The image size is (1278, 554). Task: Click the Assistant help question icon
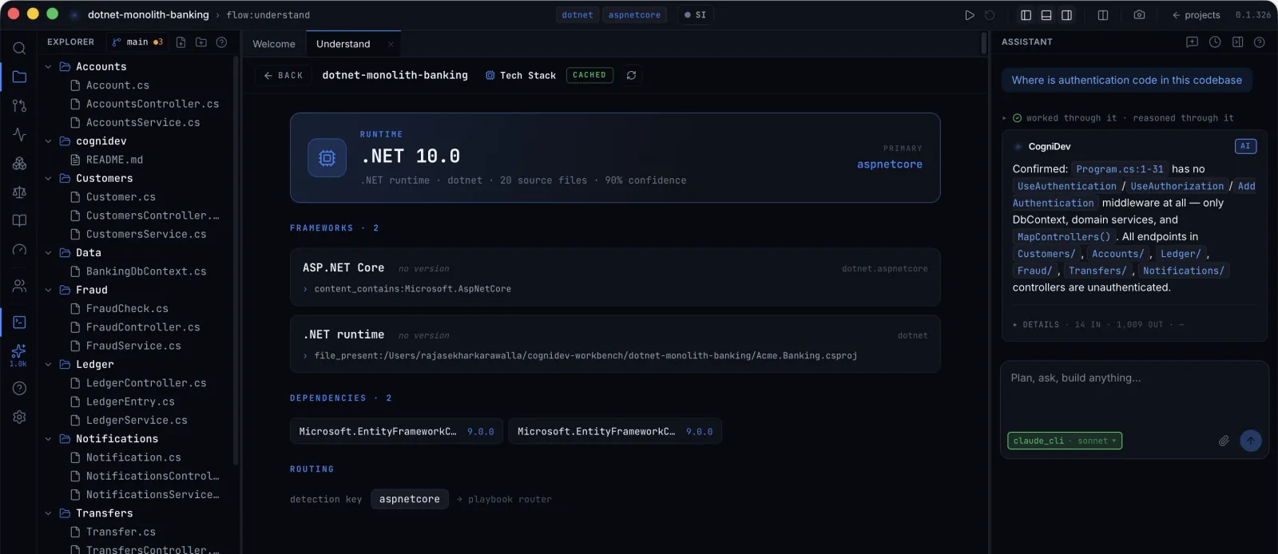click(x=1260, y=42)
